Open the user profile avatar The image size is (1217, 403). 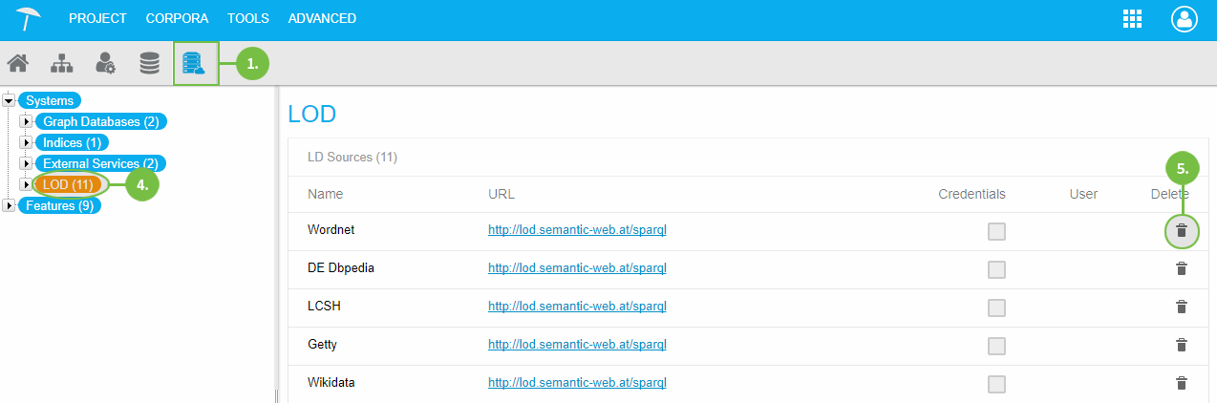point(1185,18)
